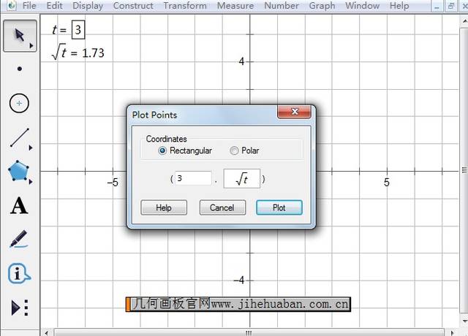This screenshot has height=336, width=468.
Task: Switch to Polar coordinates
Action: (x=234, y=150)
